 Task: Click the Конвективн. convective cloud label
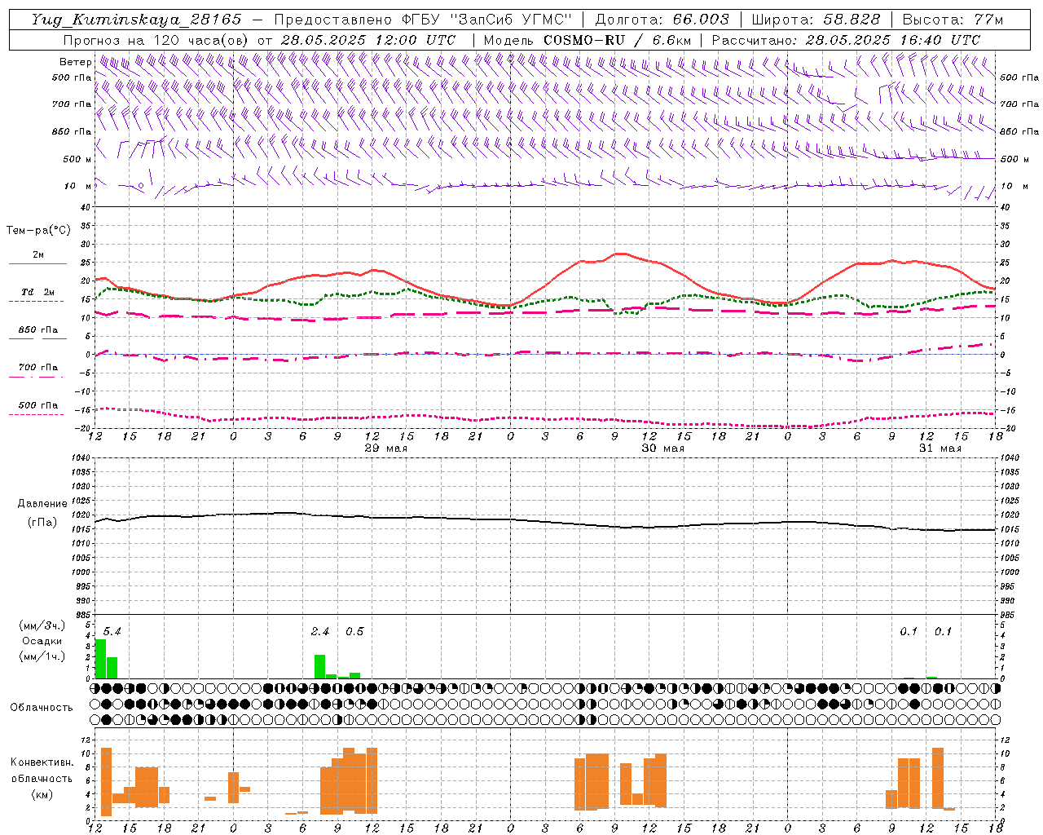42,762
